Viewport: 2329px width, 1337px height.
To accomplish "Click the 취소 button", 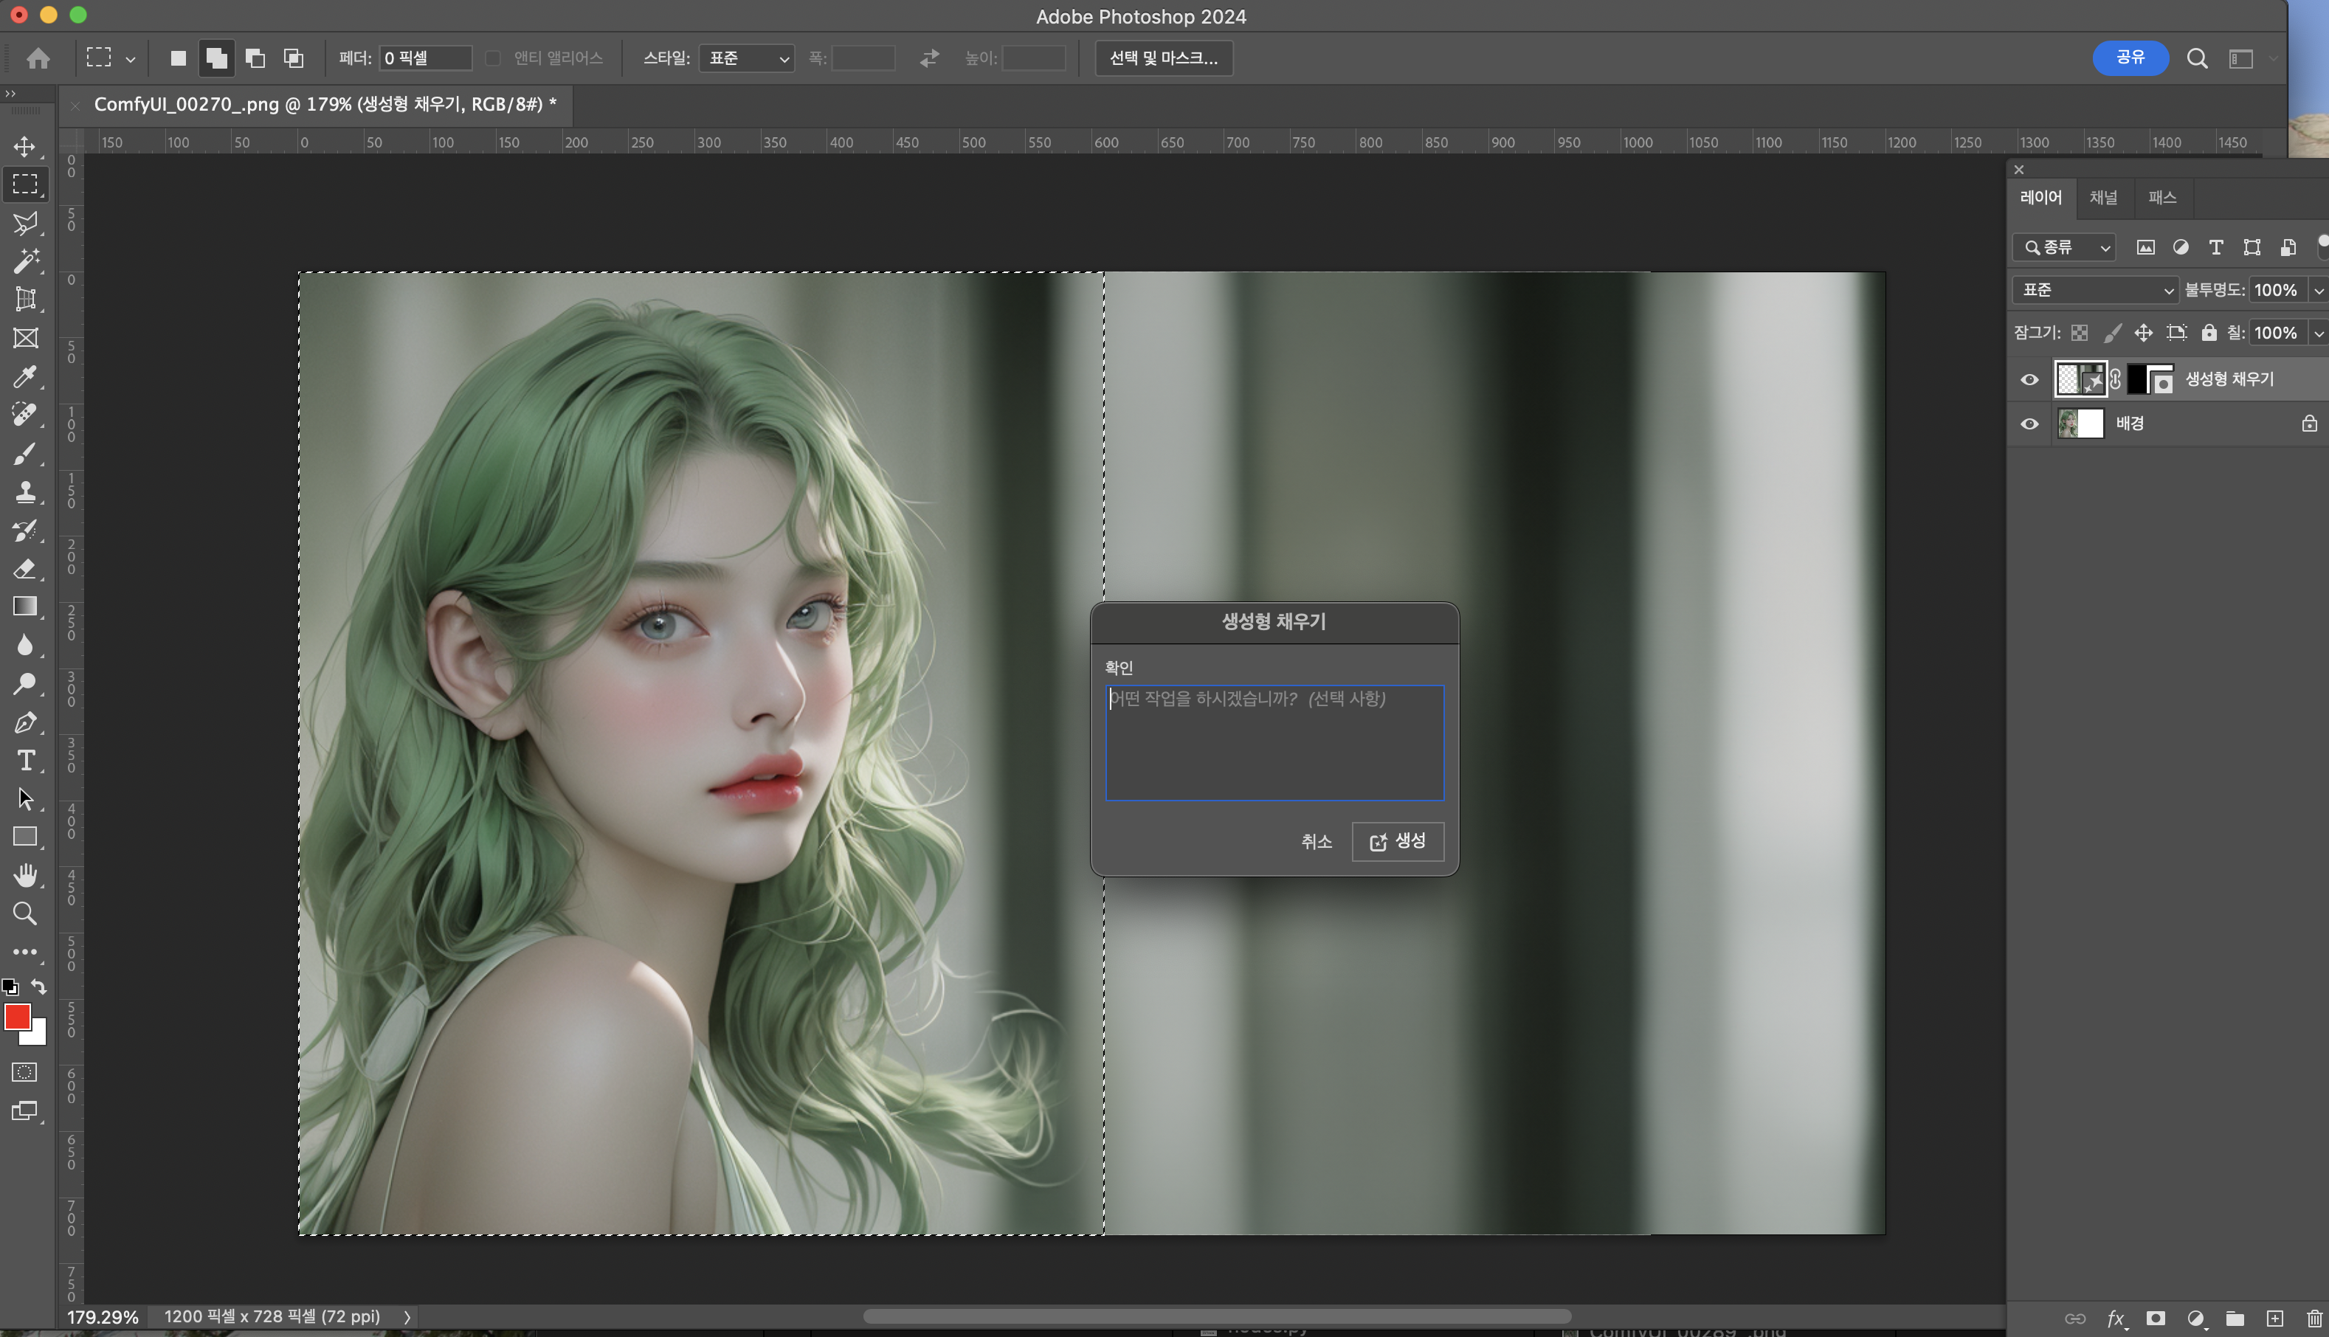I will [1316, 841].
